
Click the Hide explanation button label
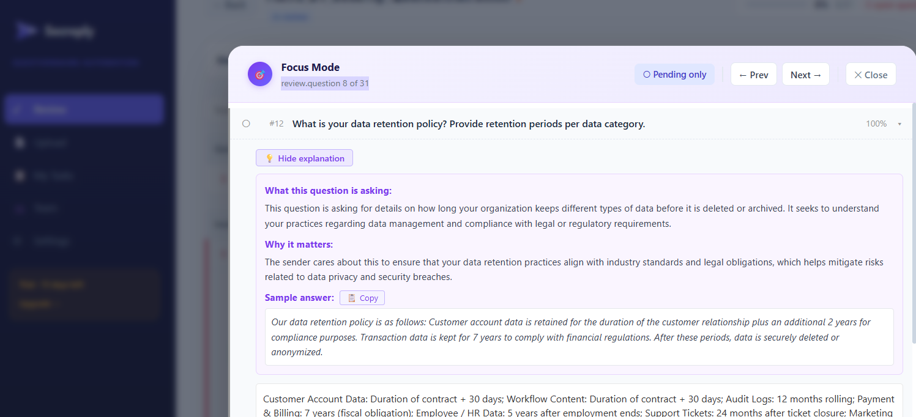(x=311, y=158)
